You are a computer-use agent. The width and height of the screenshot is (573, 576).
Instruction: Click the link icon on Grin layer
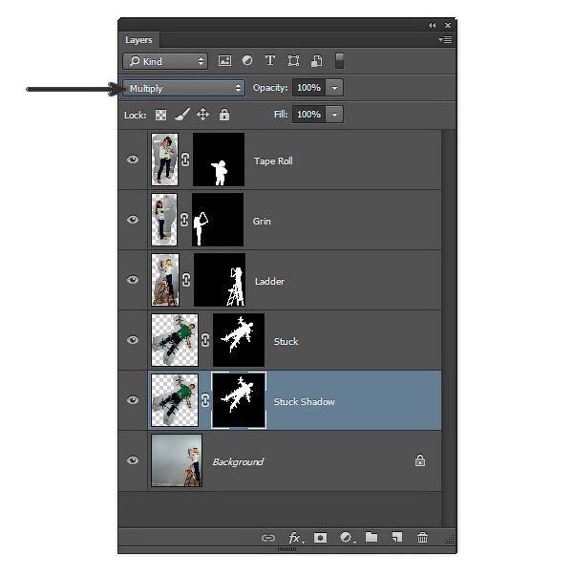184,220
